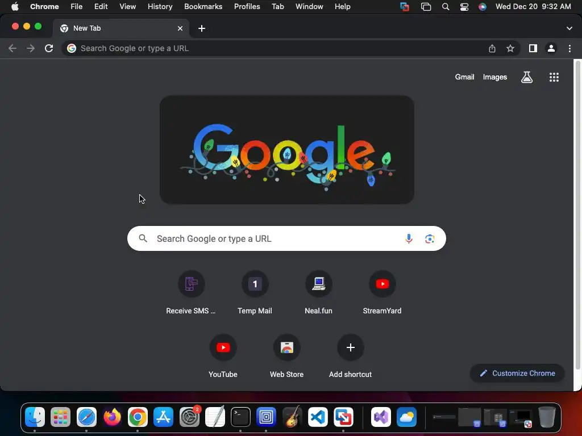Screen dimensions: 582x436
Task: Open Visual Studio Code from the Dock
Action: click(x=318, y=417)
